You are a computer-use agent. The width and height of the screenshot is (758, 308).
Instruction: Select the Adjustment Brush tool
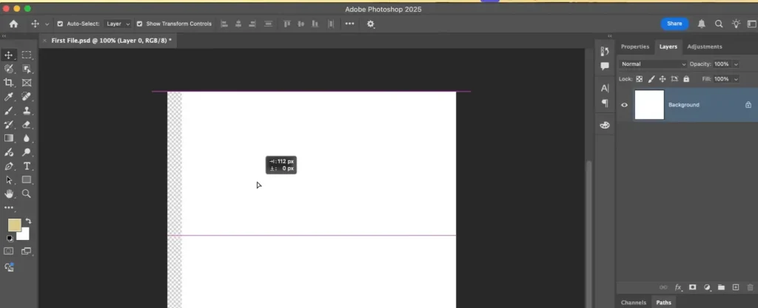coord(9,152)
